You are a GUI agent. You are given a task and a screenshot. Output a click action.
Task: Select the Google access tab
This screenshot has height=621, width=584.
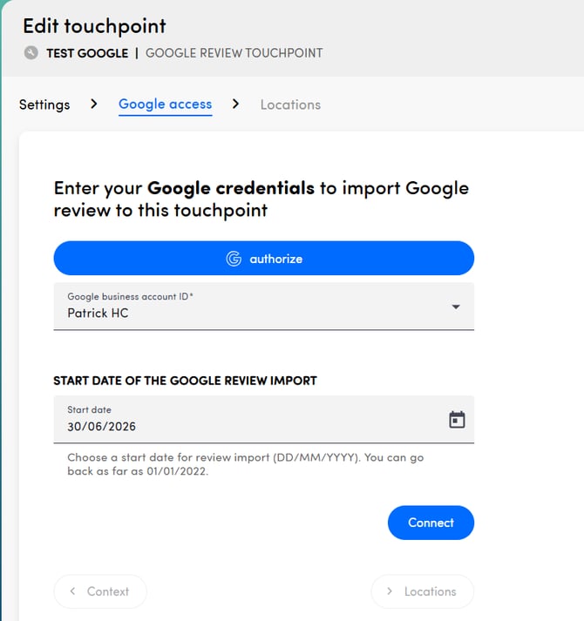(166, 105)
